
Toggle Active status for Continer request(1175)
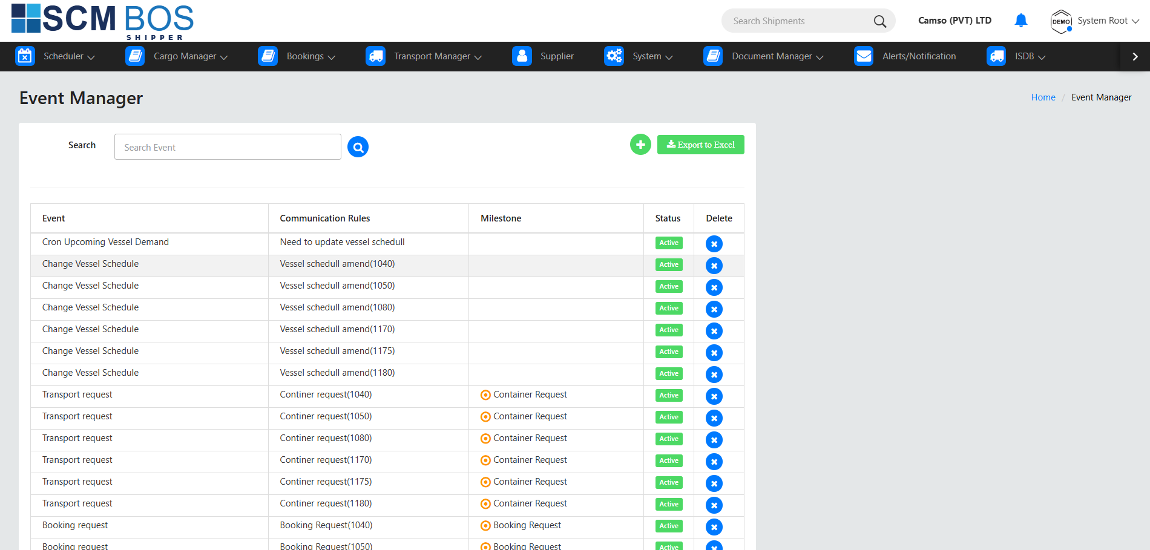(669, 482)
